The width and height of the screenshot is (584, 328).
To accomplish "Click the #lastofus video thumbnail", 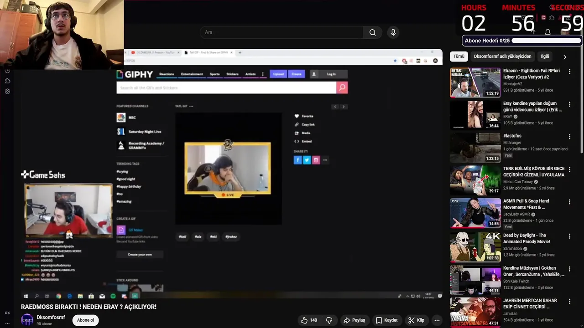I will [475, 148].
